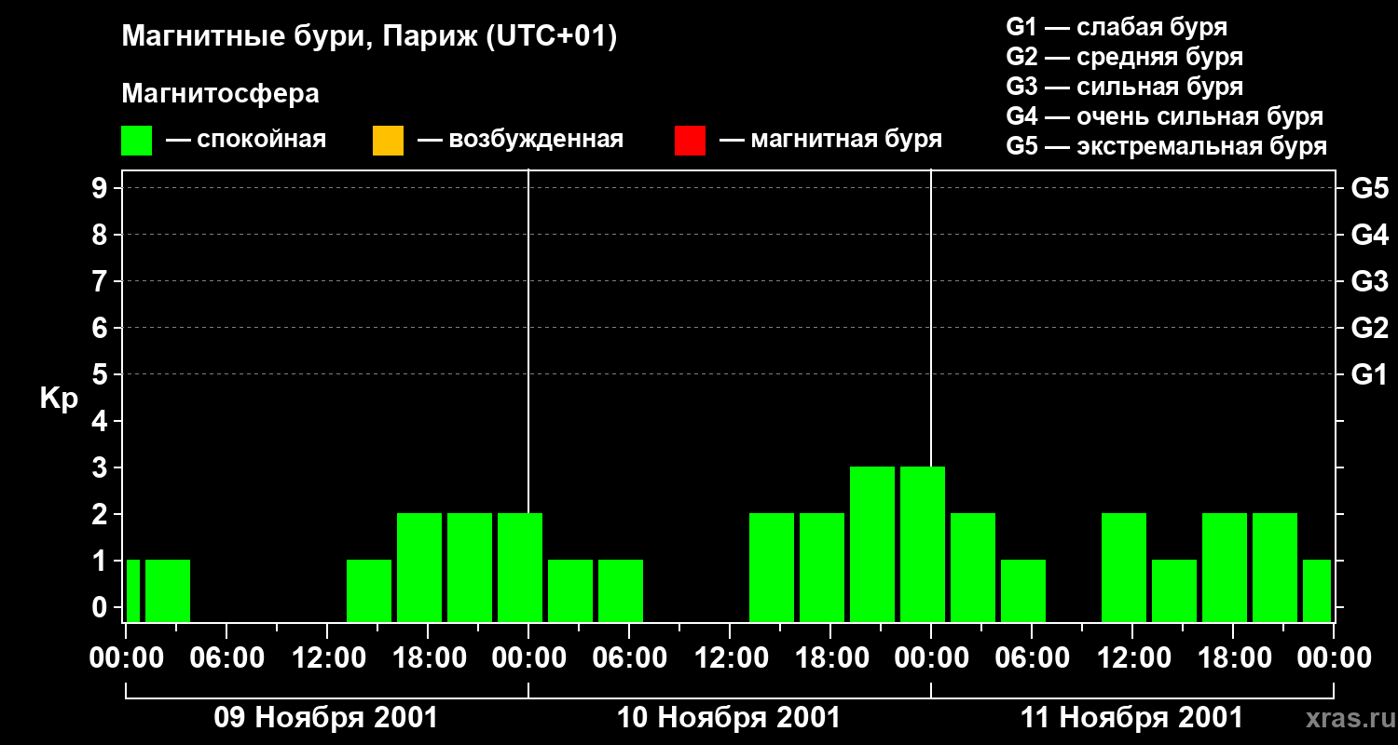The height and width of the screenshot is (745, 1398).
Task: Click the right-axis 'G3' storm level label
Action: pos(1370,281)
